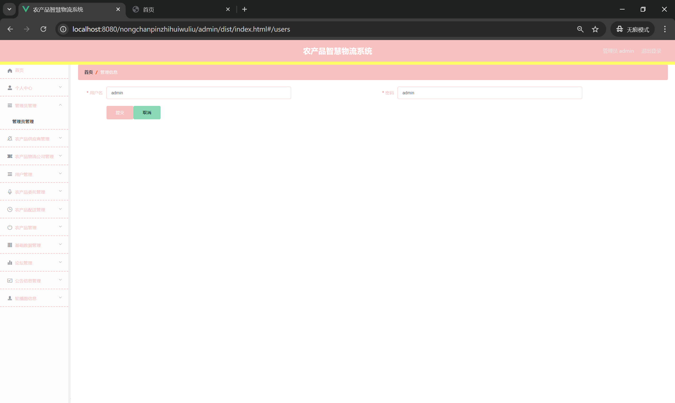
Task: Click into the 密码 input field
Action: click(489, 93)
